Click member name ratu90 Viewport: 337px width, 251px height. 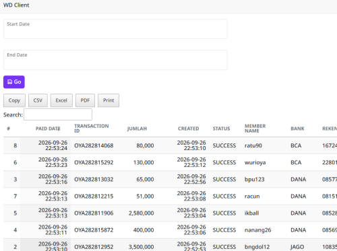(253, 145)
